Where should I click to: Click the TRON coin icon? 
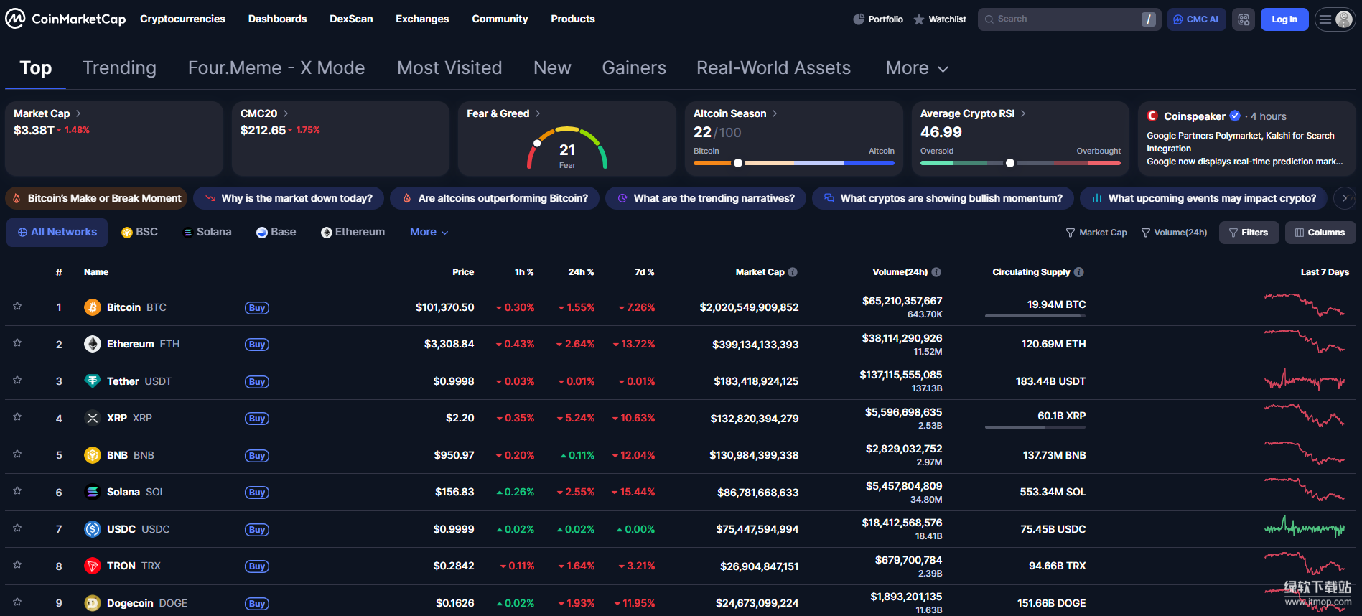[93, 566]
